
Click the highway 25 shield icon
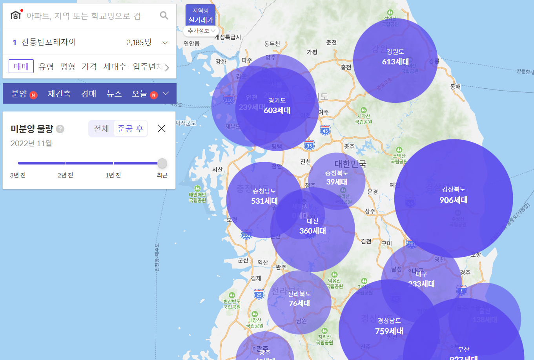[259, 294]
